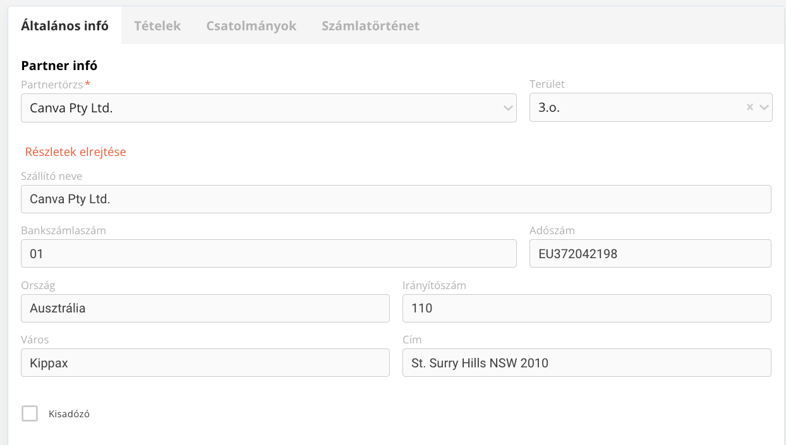Click the Szállító neve label
The width and height of the screenshot is (786, 445).
[x=52, y=176]
